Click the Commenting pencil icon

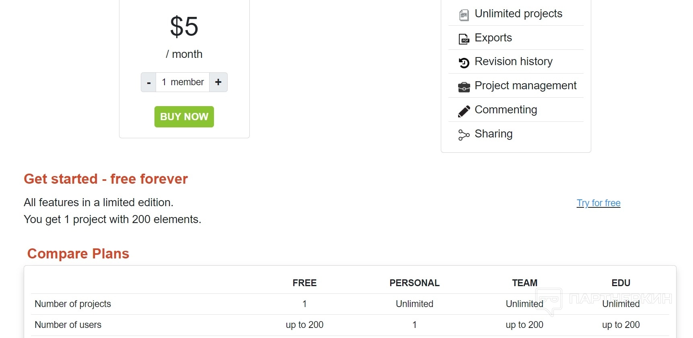pyautogui.click(x=464, y=111)
